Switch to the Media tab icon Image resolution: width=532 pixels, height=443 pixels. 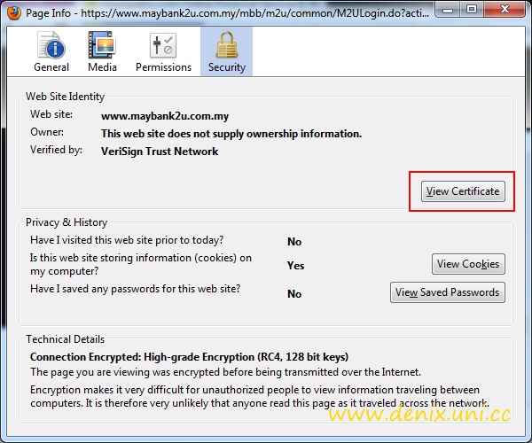[102, 44]
